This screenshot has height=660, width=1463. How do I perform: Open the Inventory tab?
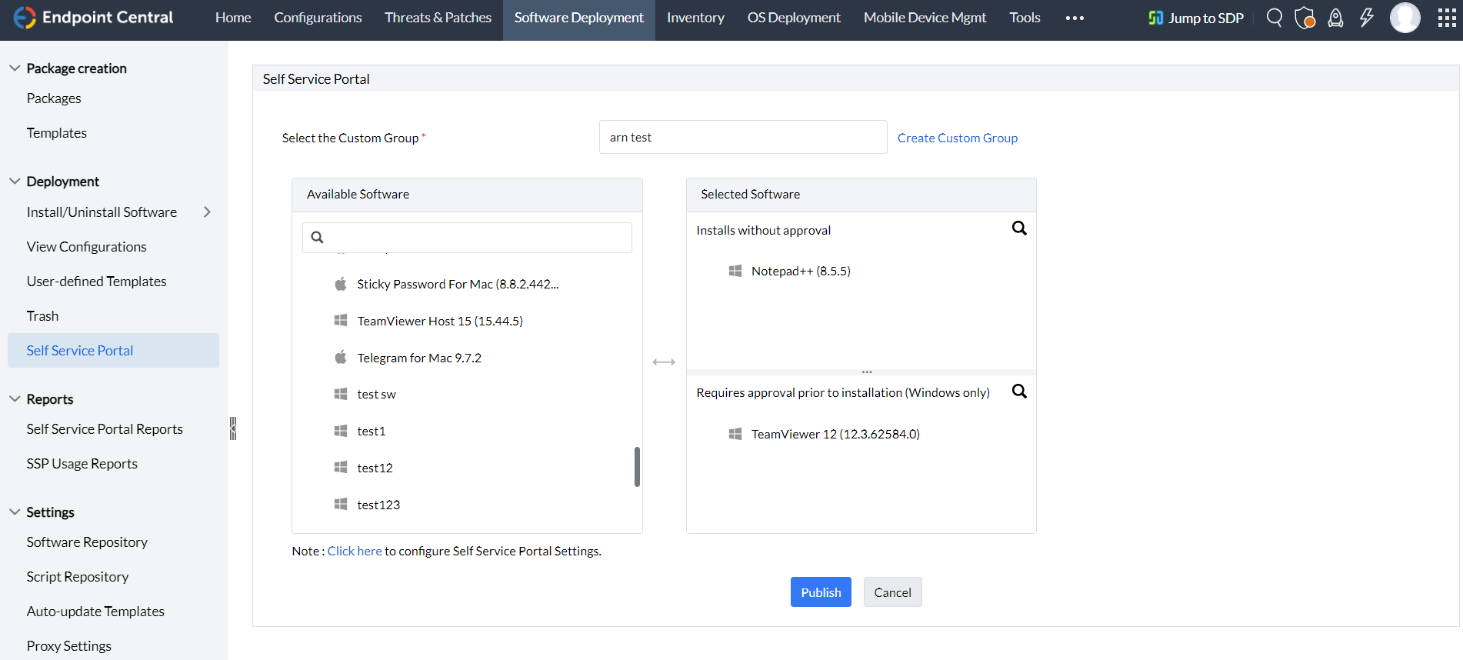pos(695,18)
